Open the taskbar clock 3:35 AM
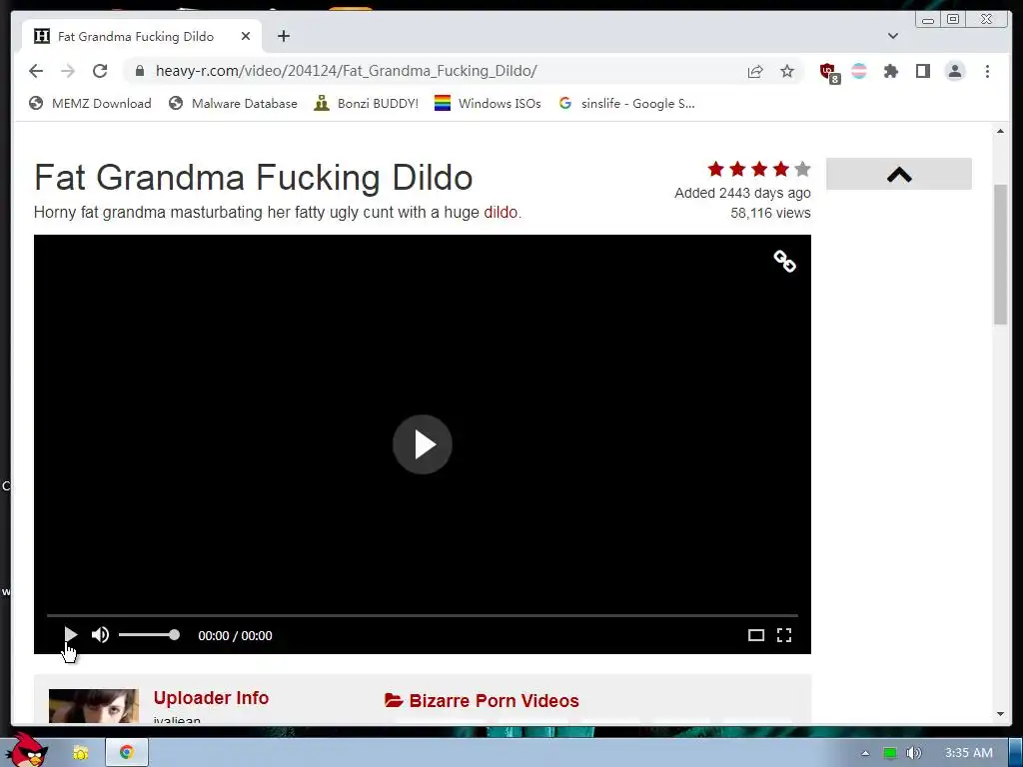 click(x=968, y=753)
